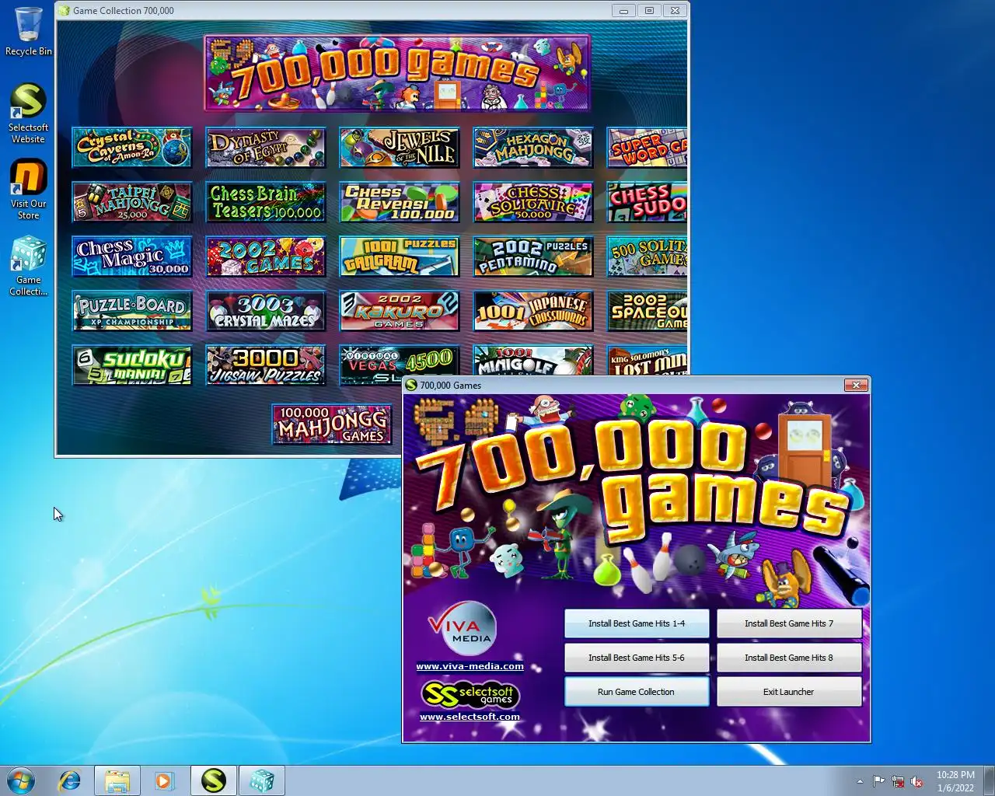Open Windows Explorer from taskbar
Viewport: 995px width, 796px height.
(117, 780)
